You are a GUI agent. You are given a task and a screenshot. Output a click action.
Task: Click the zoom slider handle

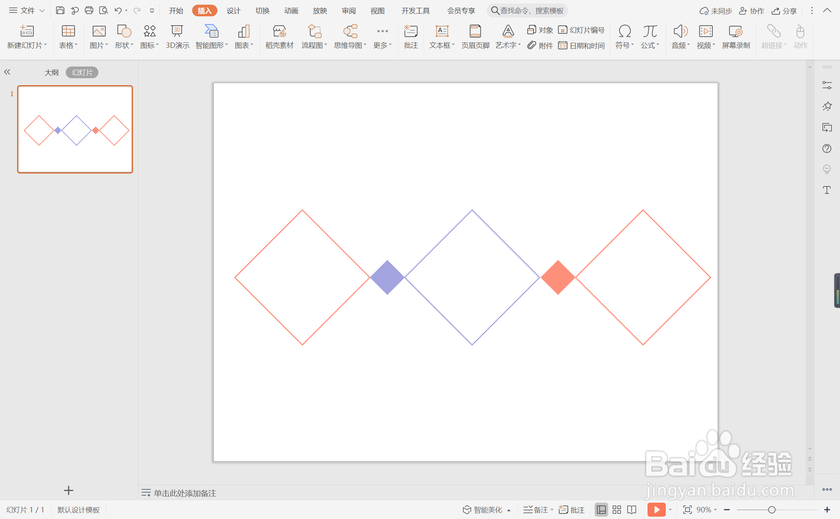772,510
